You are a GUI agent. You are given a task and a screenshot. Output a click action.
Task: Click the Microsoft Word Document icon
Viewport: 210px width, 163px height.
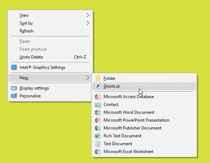pyautogui.click(x=98, y=112)
